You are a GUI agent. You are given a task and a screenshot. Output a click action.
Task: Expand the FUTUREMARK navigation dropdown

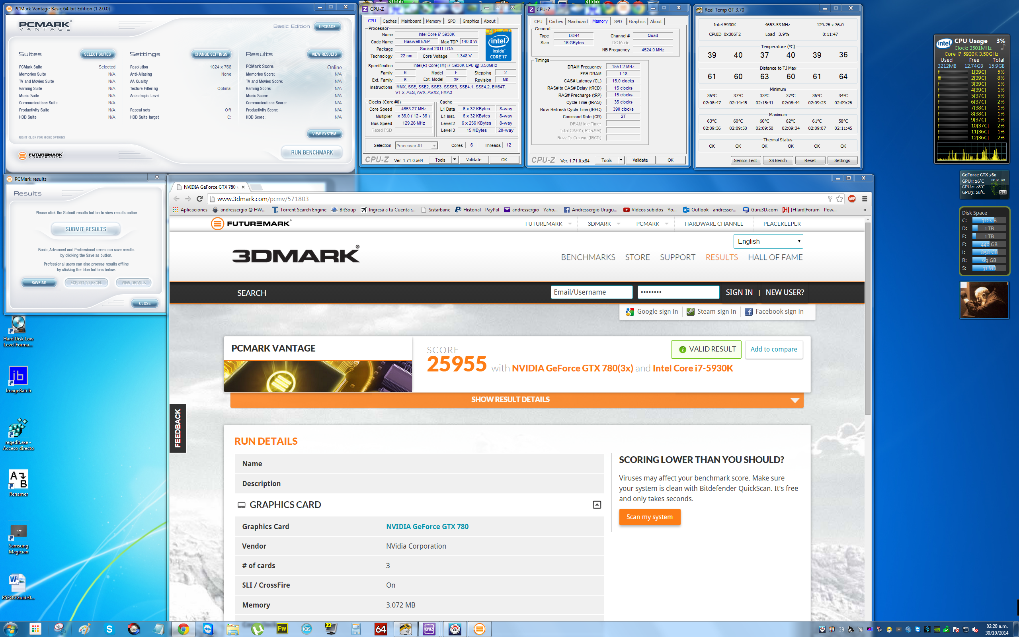coord(570,224)
